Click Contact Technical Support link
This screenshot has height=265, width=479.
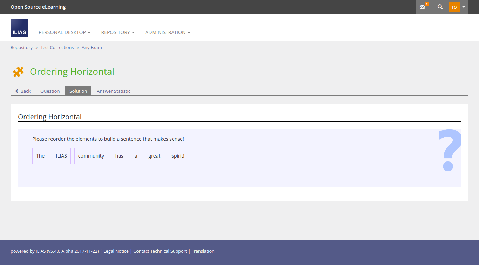point(160,251)
